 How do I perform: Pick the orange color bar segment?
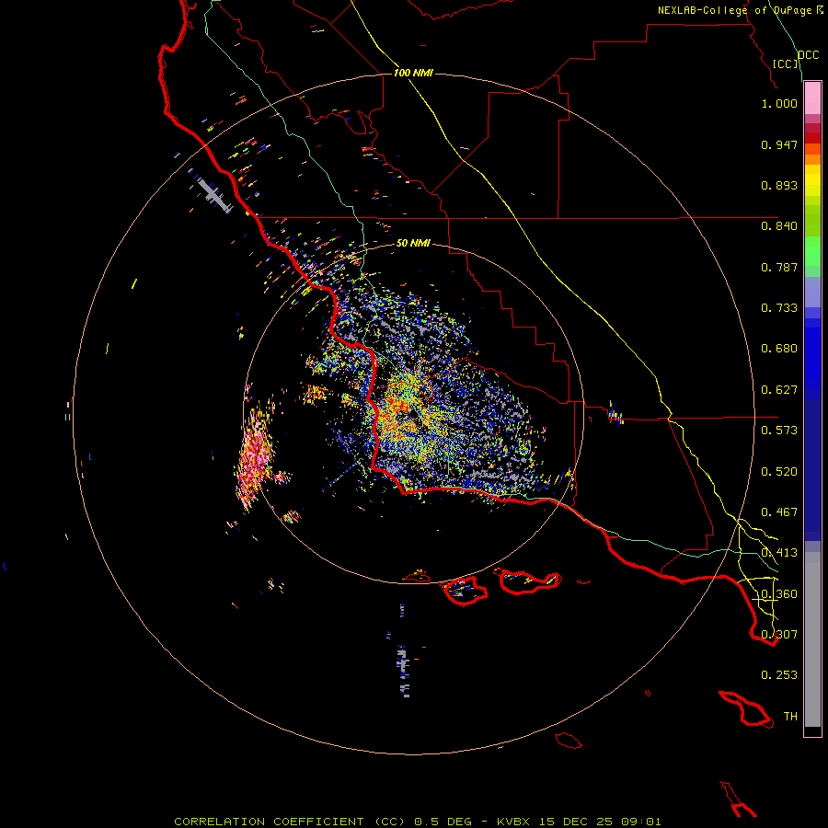(812, 159)
